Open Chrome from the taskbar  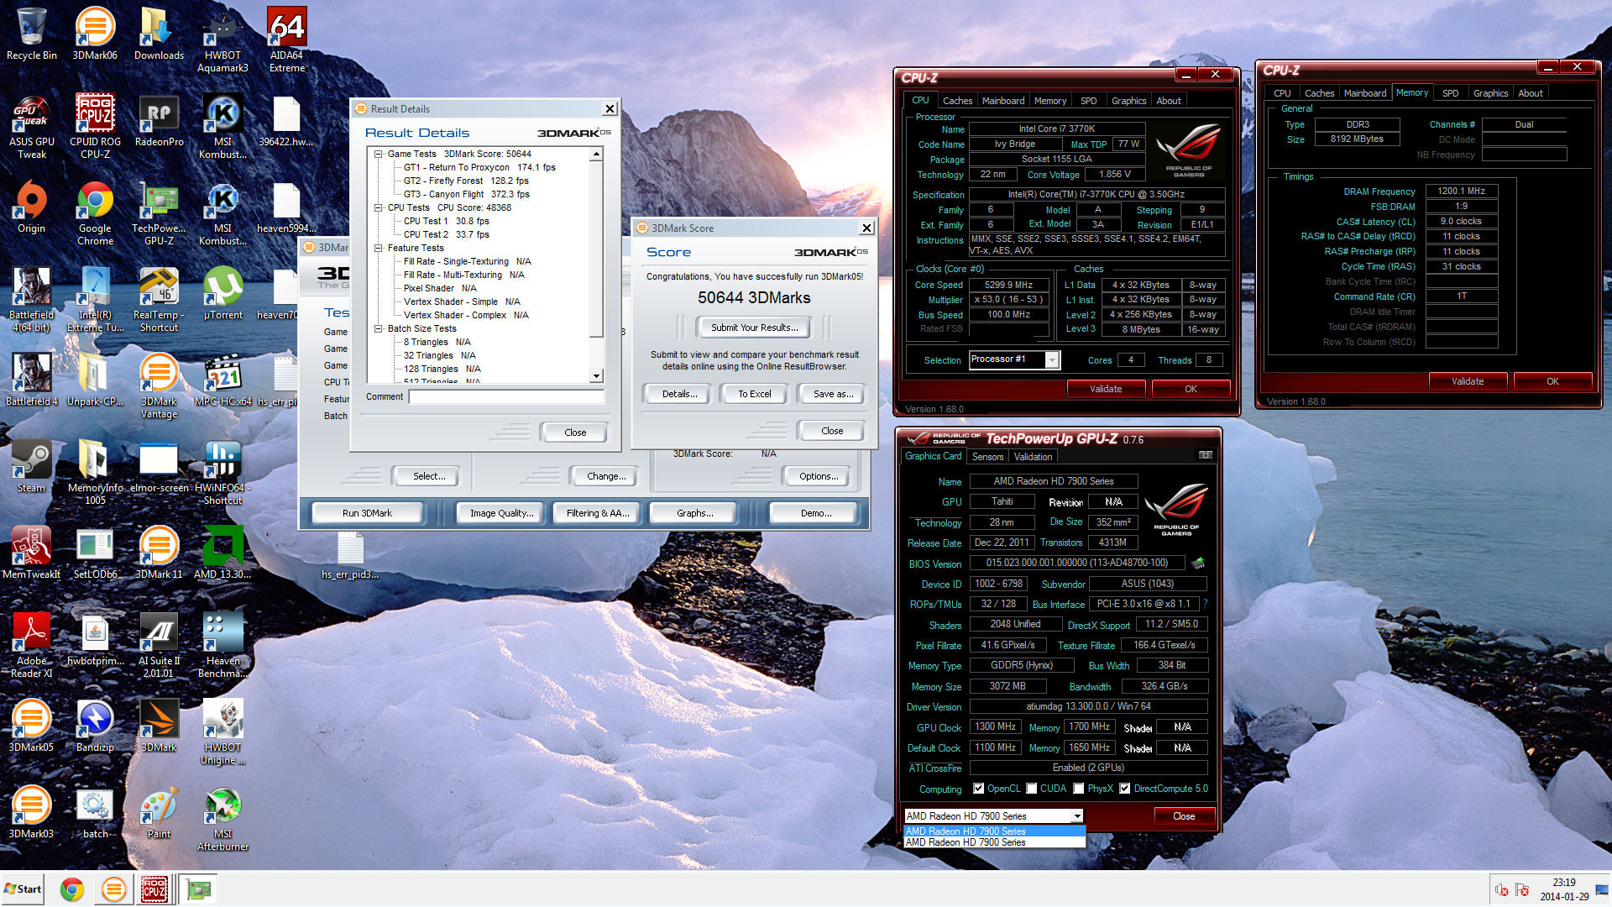tap(72, 889)
